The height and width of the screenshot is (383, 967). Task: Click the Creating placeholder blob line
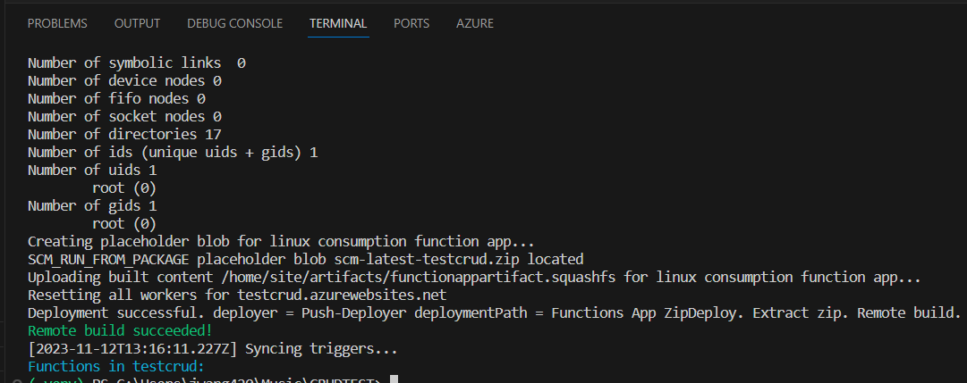point(281,241)
